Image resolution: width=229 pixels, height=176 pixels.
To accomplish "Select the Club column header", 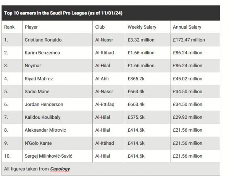I will [x=100, y=27].
